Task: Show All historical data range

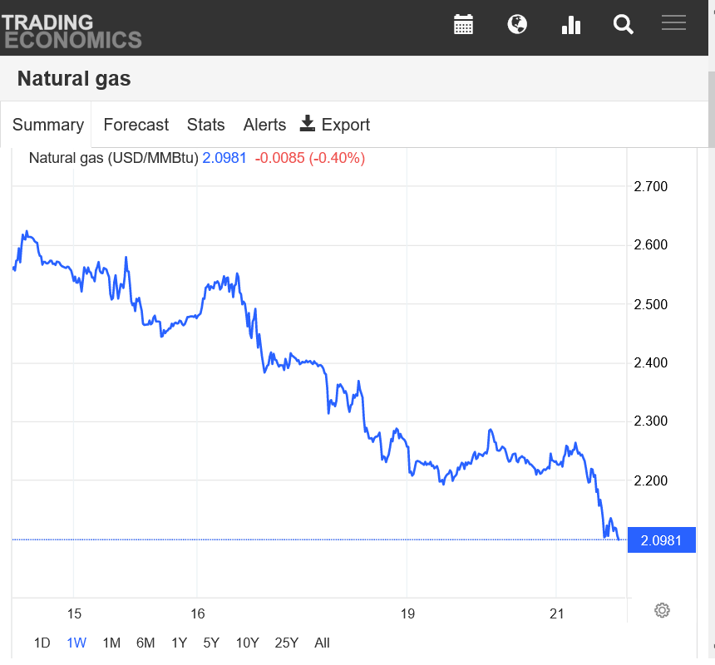Action: click(x=323, y=643)
